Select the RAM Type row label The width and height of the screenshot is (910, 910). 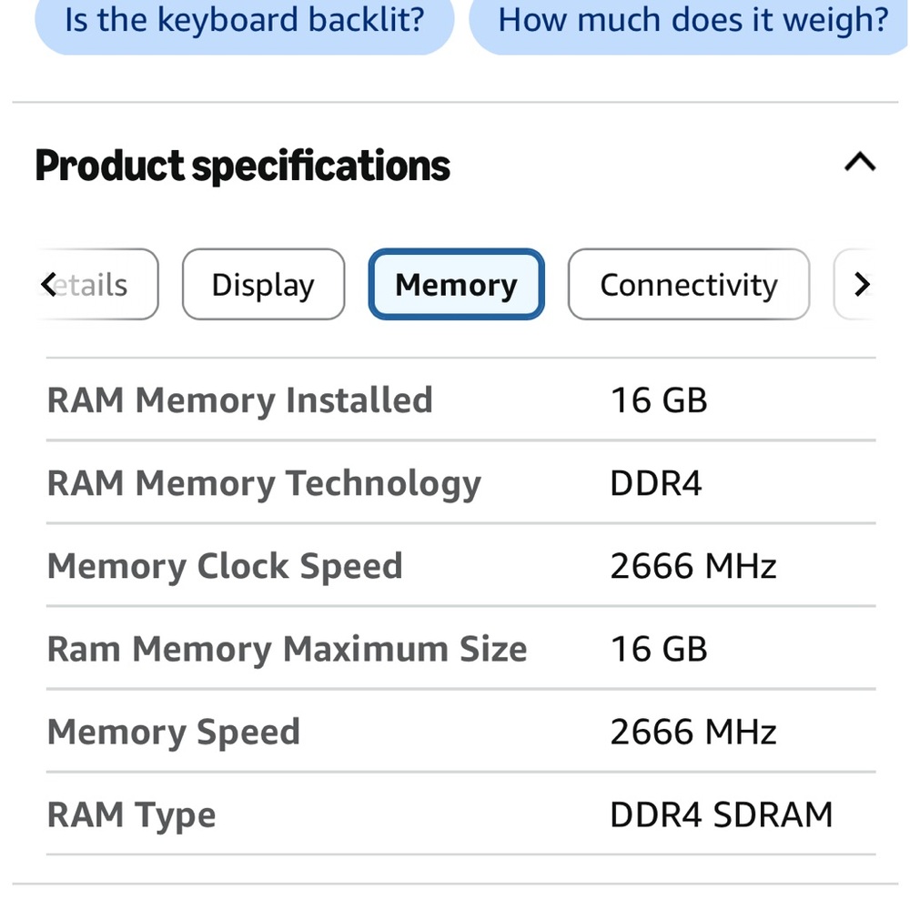tap(131, 814)
